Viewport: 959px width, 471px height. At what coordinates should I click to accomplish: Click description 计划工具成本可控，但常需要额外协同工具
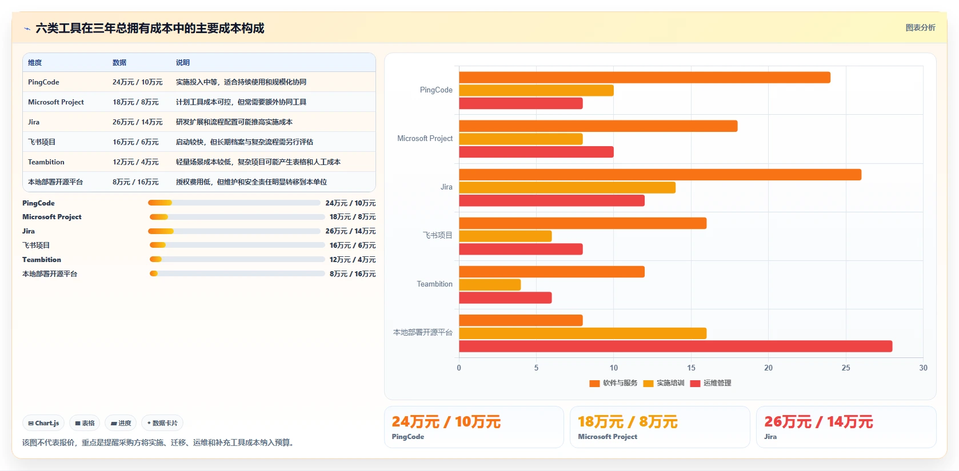[x=241, y=102]
